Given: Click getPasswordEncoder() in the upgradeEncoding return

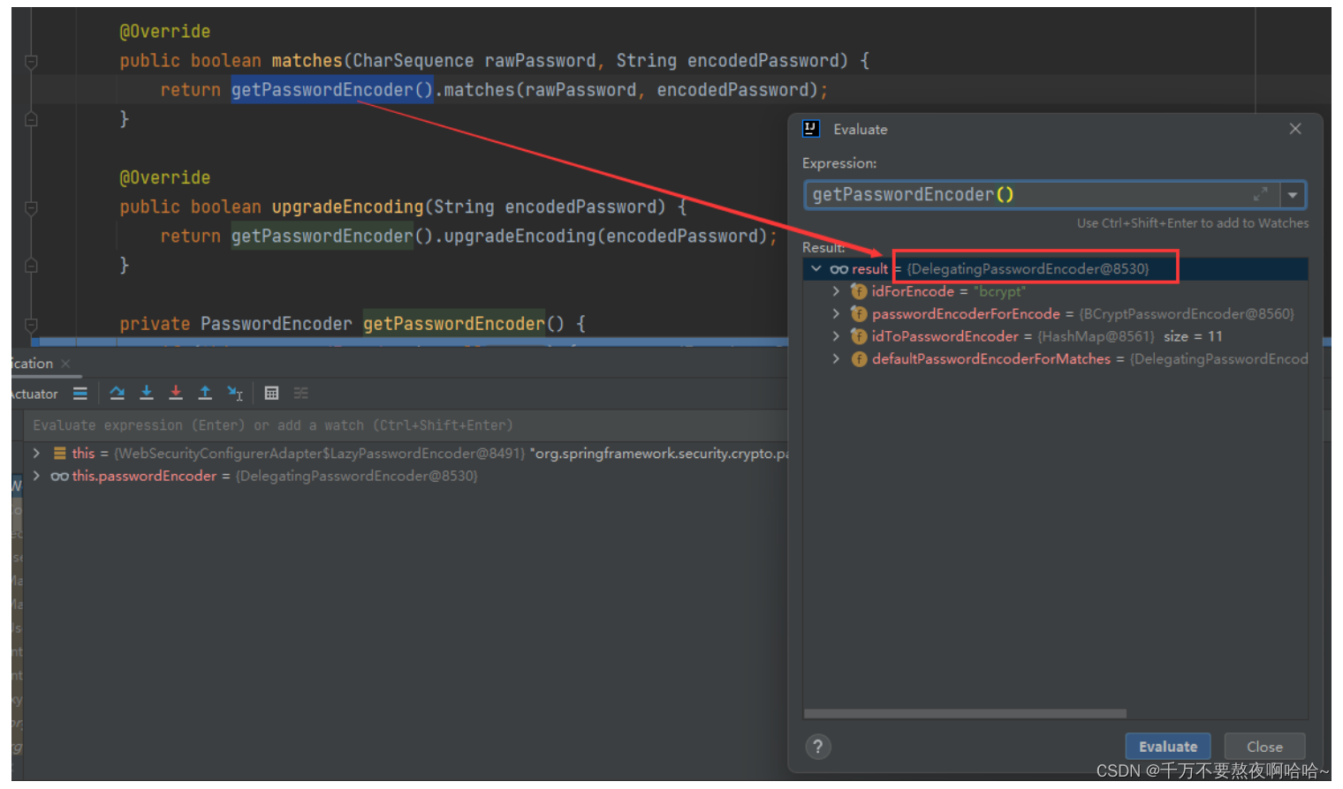Looking at the screenshot, I should coord(332,237).
